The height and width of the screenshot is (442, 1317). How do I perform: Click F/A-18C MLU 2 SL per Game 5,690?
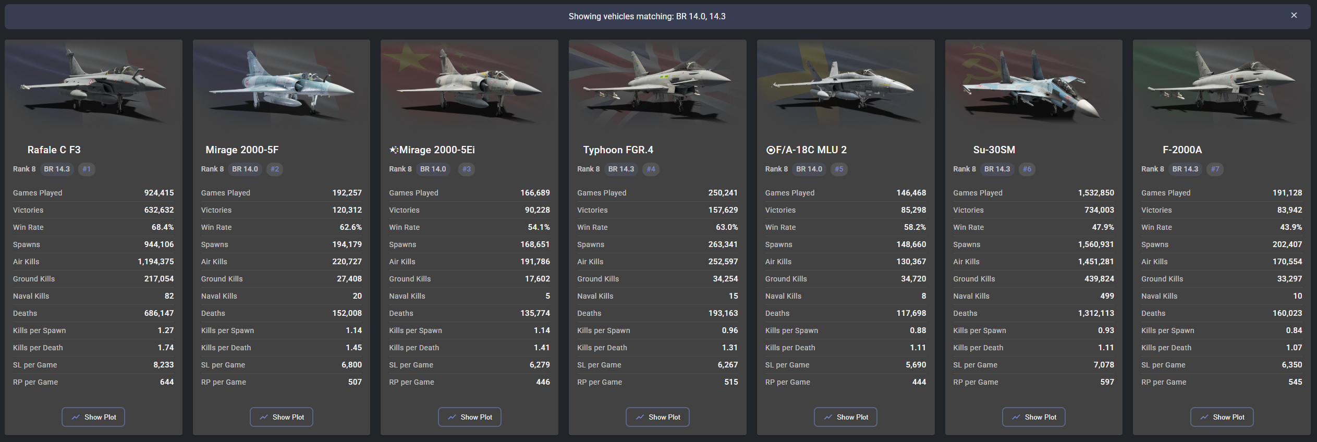[x=916, y=365]
